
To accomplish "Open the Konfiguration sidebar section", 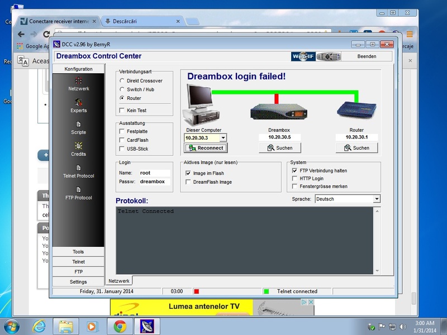I will (x=78, y=69).
